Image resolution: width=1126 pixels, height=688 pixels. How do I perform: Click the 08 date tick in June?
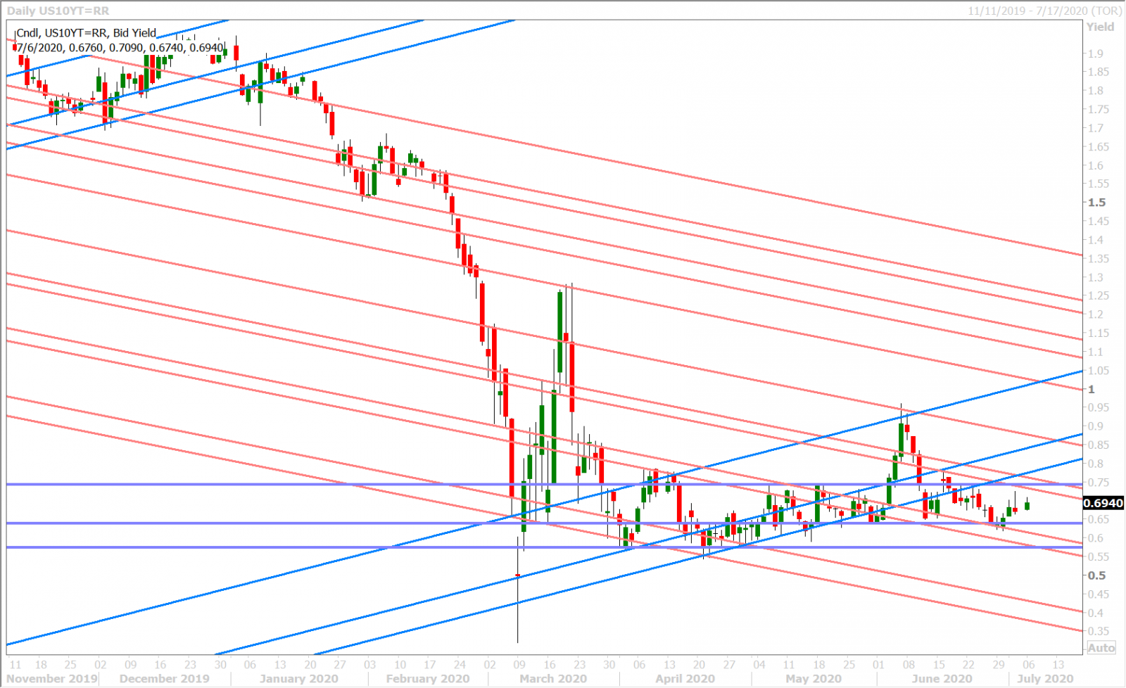pyautogui.click(x=909, y=664)
